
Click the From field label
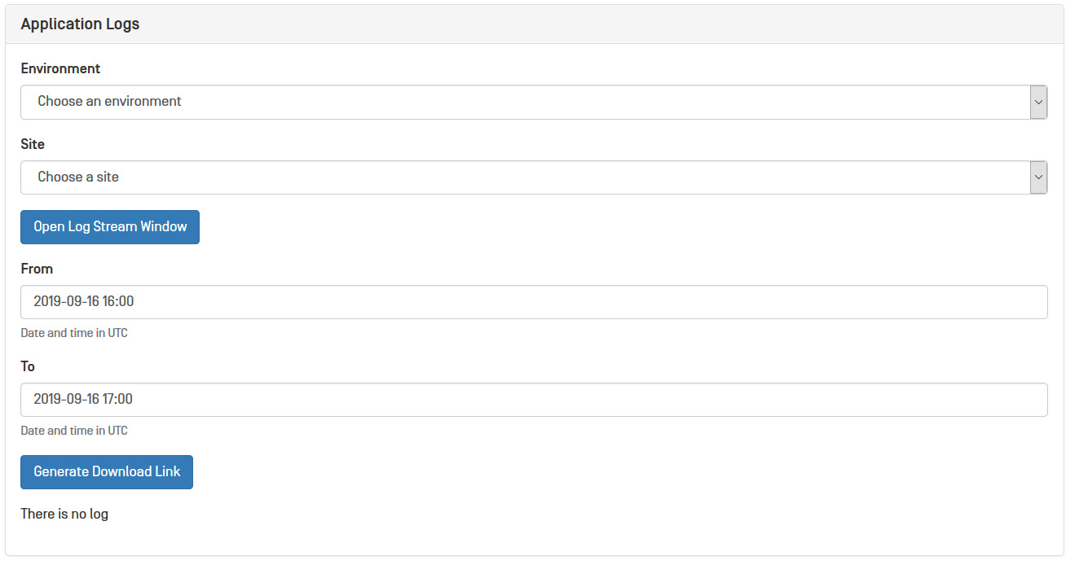coord(37,269)
